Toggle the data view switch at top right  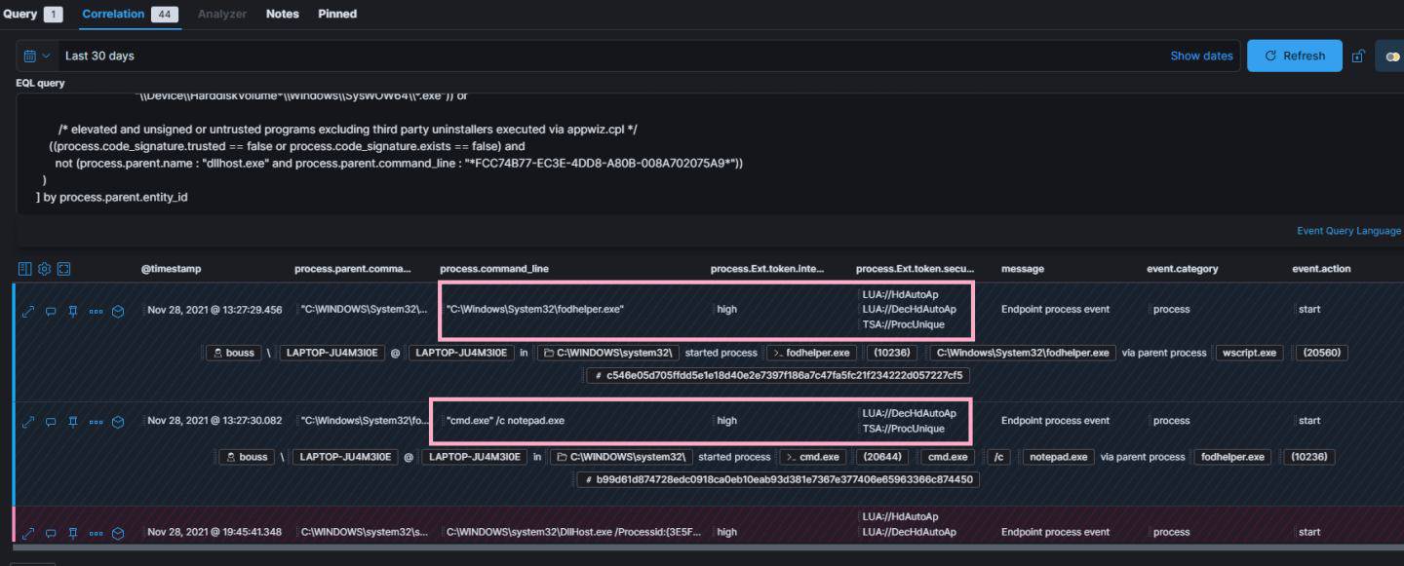point(1391,57)
